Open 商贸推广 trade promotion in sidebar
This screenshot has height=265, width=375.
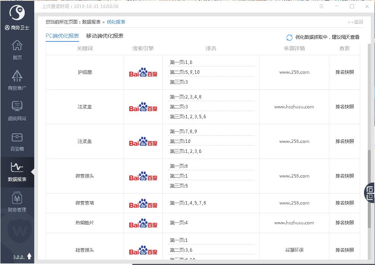click(x=17, y=80)
